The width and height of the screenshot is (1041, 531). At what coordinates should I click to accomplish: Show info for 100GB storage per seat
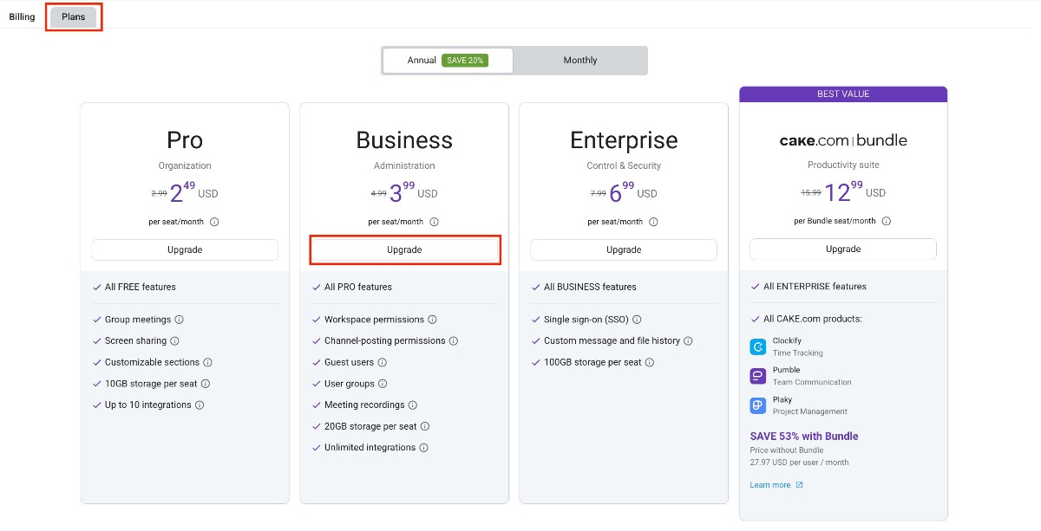(x=650, y=362)
